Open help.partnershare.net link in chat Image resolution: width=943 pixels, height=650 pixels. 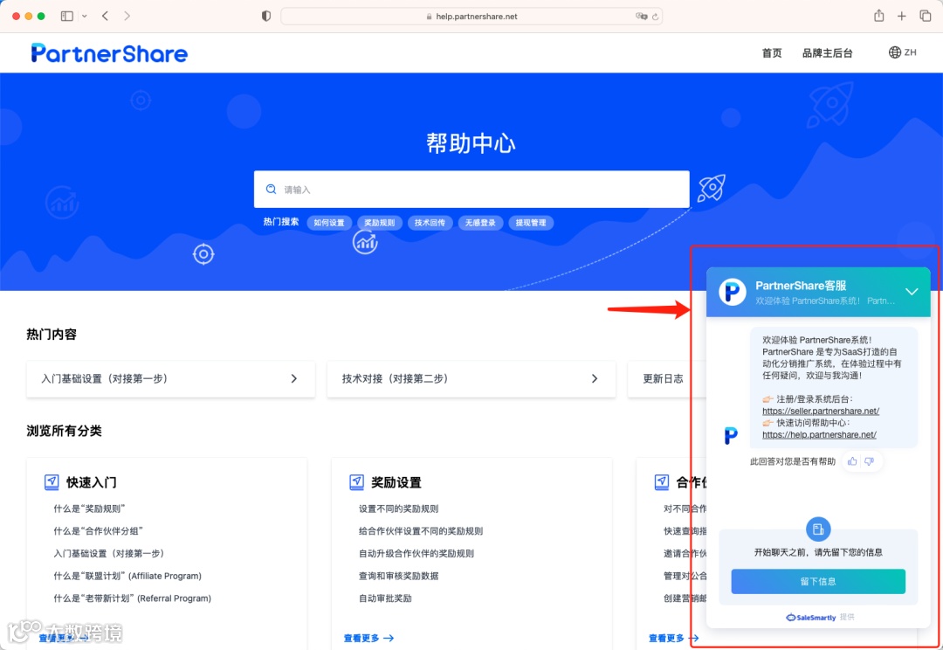[819, 434]
